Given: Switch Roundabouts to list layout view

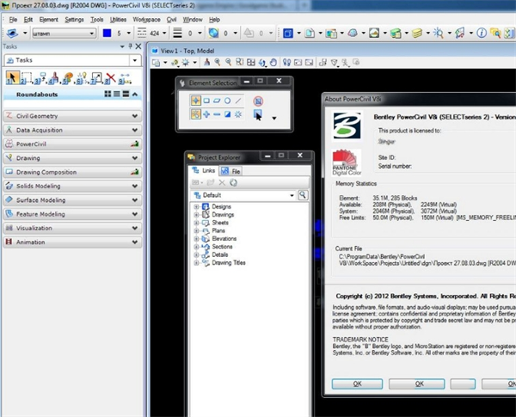Looking at the screenshot, I should pyautogui.click(x=115, y=94).
